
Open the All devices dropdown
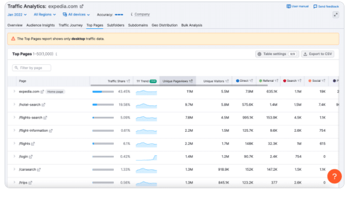coord(76,14)
